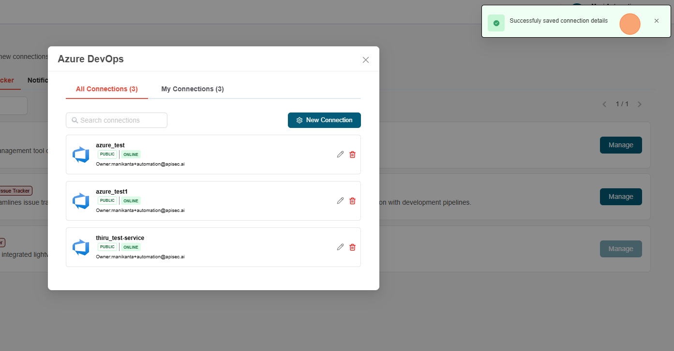Close the Azure DevOps dialog

click(366, 60)
